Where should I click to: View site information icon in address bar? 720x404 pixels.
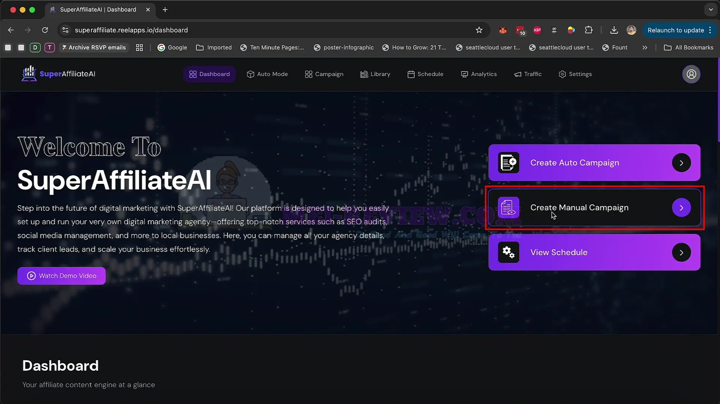[65, 30]
